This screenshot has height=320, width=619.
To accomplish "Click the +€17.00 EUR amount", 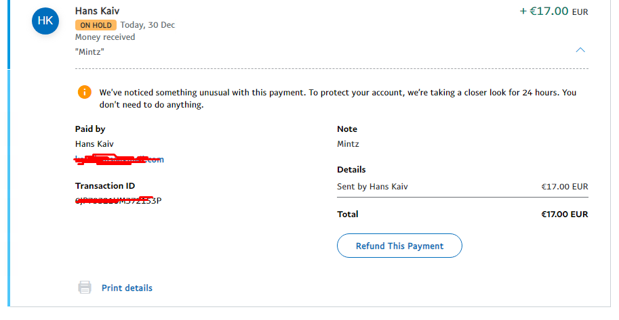I will tap(553, 11).
